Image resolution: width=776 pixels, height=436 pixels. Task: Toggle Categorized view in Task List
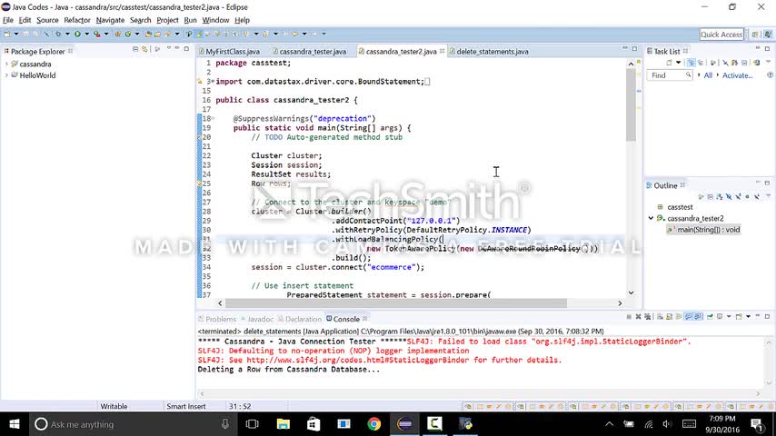pyautogui.click(x=691, y=63)
